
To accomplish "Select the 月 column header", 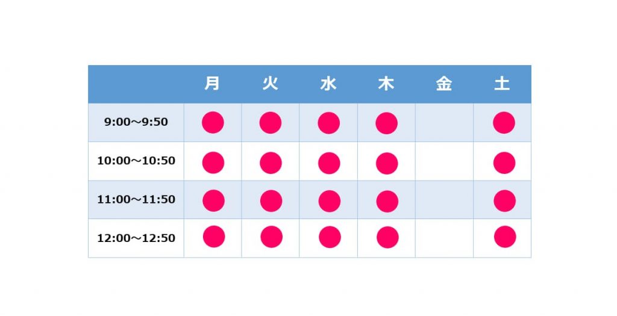I will [213, 83].
